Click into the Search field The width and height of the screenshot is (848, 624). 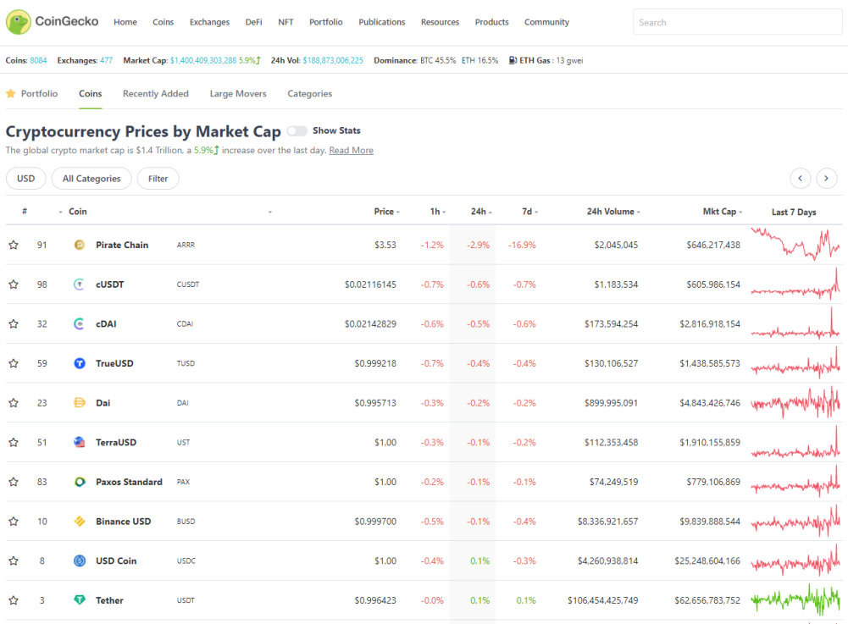pyautogui.click(x=737, y=22)
